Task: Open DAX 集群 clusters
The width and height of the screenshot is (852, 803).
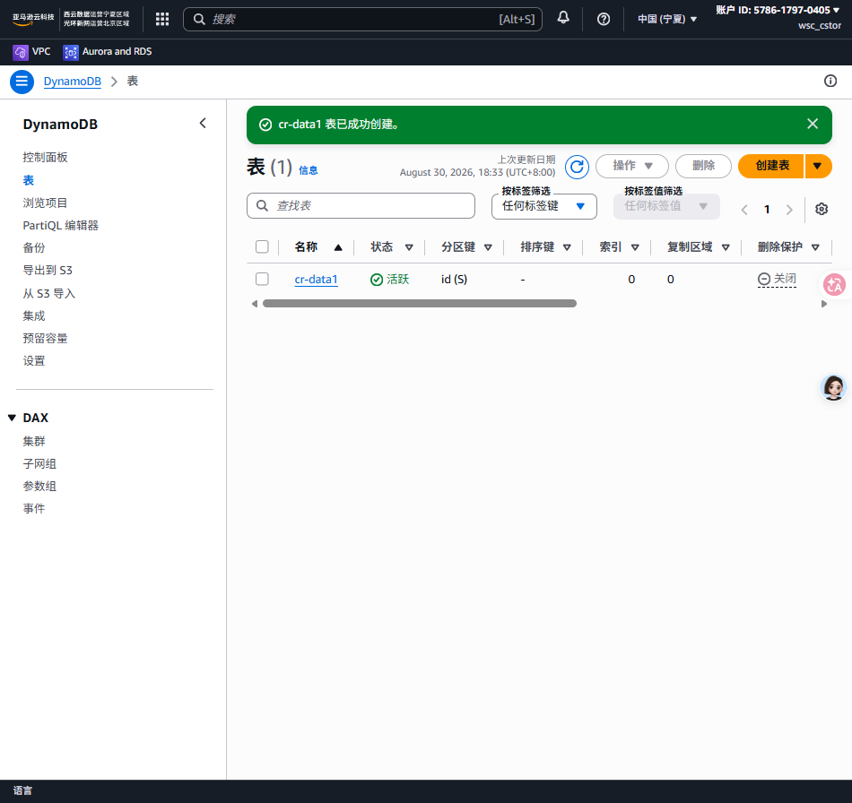Action: (34, 442)
